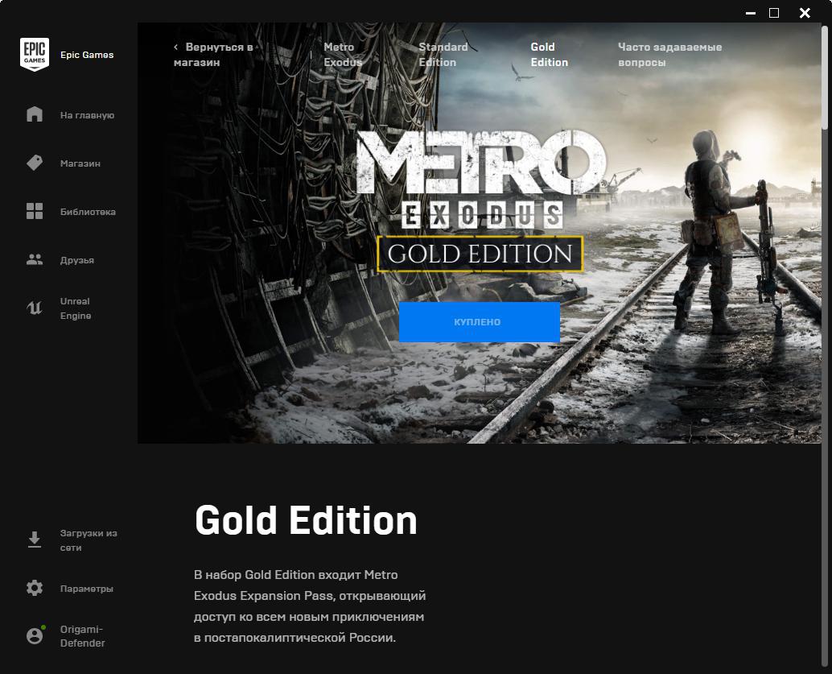The width and height of the screenshot is (832, 674).
Task: Click the Epic Games shield logo
Action: [x=35, y=54]
